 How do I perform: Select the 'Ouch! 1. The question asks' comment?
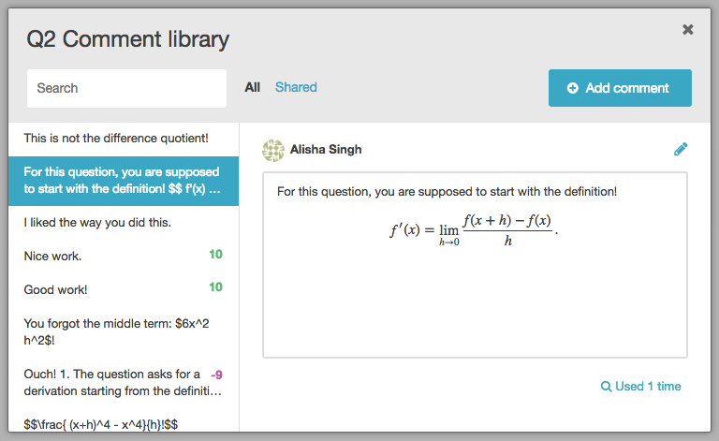[x=124, y=382]
